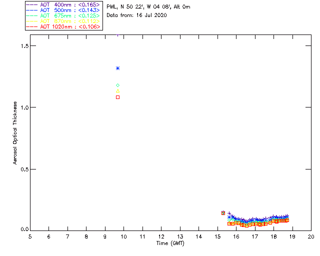
Task: Click the last blue marker near 19 GMT
Action: (286, 216)
